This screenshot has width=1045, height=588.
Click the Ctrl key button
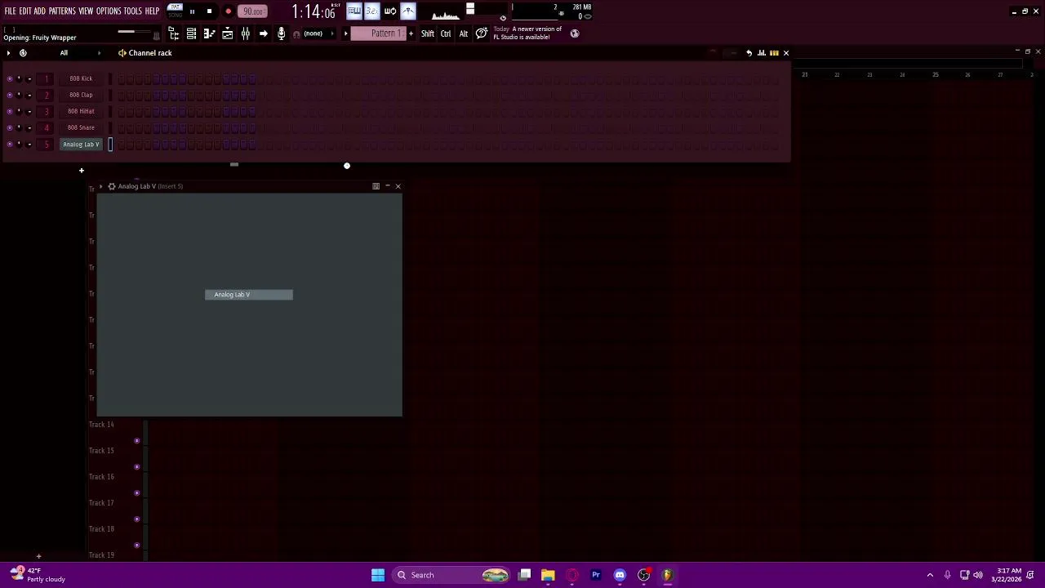pyautogui.click(x=446, y=33)
